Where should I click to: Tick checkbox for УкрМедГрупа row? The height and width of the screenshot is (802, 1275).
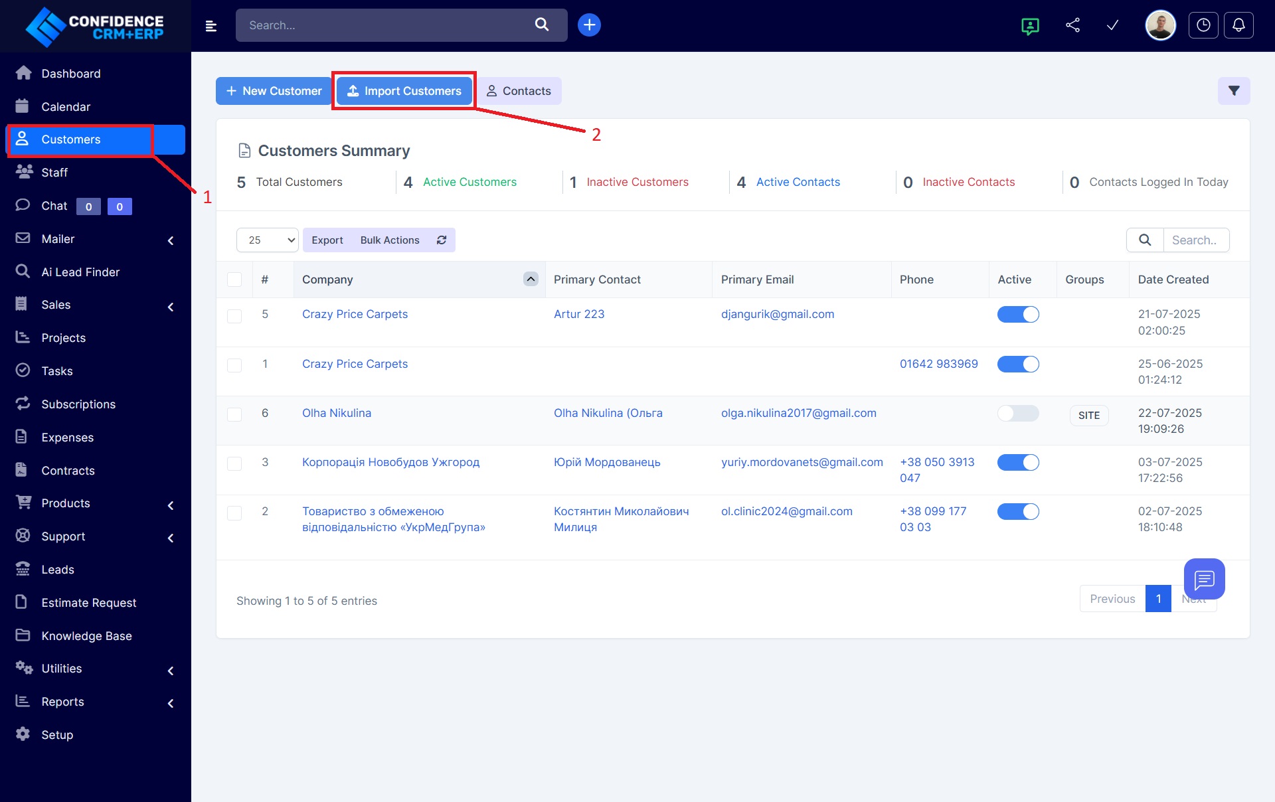coord(234,513)
